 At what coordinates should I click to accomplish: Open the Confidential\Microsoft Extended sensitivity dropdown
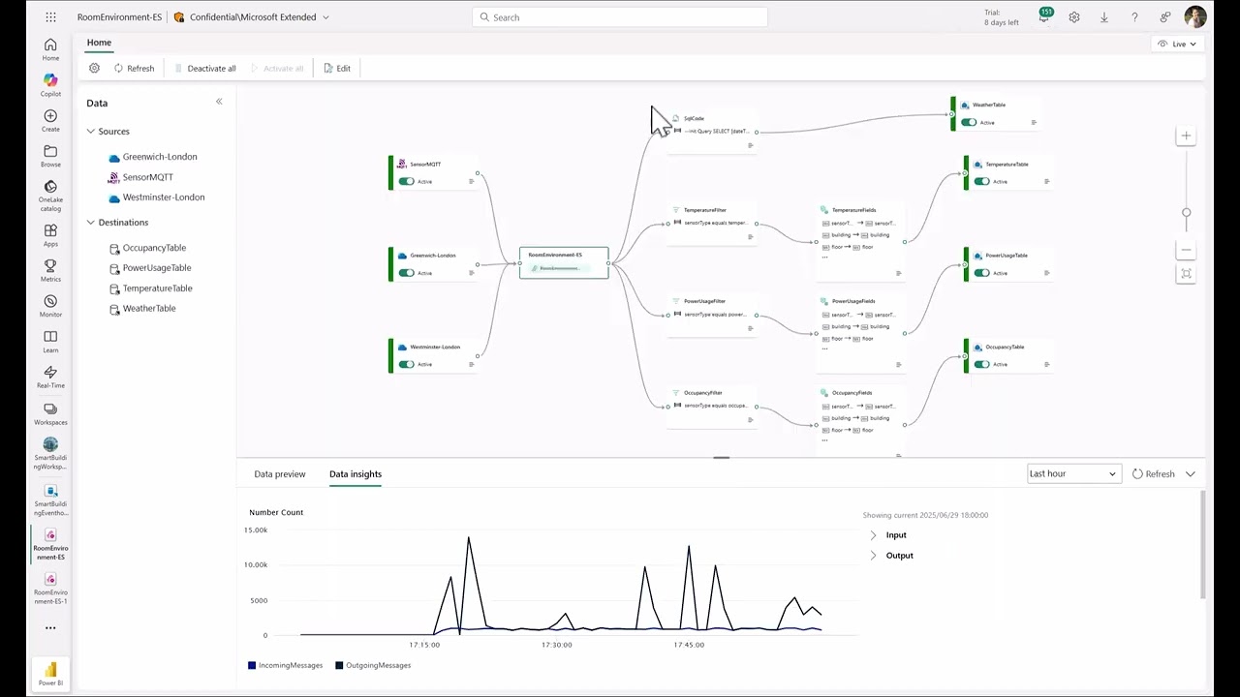coord(252,17)
